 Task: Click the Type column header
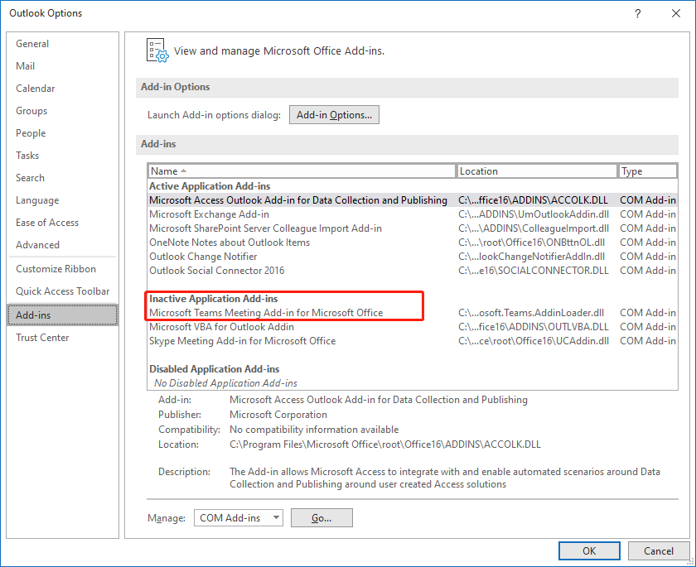648,171
